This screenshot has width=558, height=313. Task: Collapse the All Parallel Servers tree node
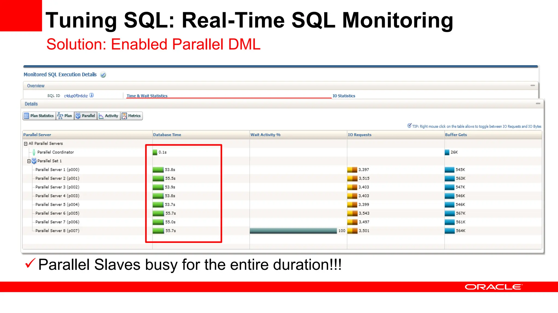[26, 143]
